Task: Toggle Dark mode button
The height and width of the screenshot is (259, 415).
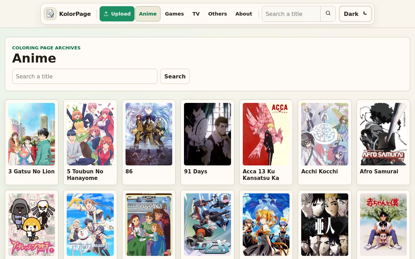Action: [x=356, y=14]
